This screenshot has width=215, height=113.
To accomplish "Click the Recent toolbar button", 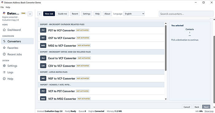I will (x=75, y=14).
